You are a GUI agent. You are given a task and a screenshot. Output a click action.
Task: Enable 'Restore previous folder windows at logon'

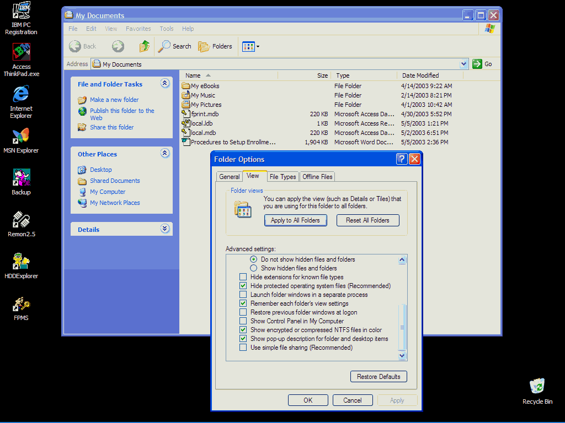tap(243, 312)
